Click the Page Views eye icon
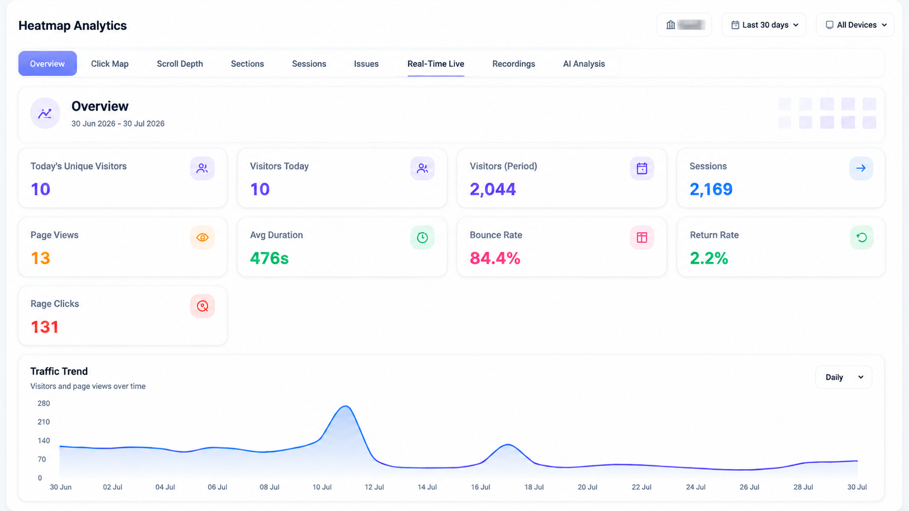Viewport: 909px width, 511px height. (x=202, y=237)
